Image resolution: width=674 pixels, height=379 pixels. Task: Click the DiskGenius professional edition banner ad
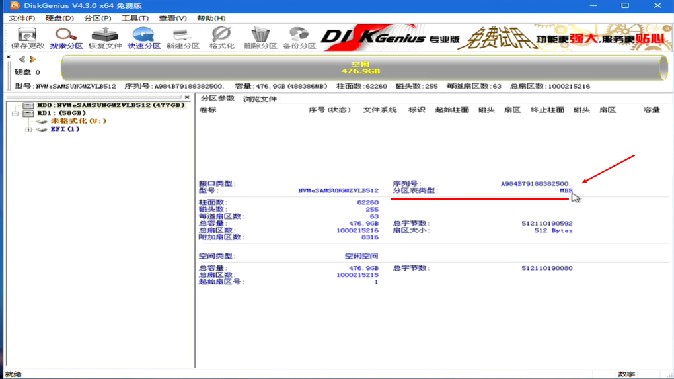496,38
